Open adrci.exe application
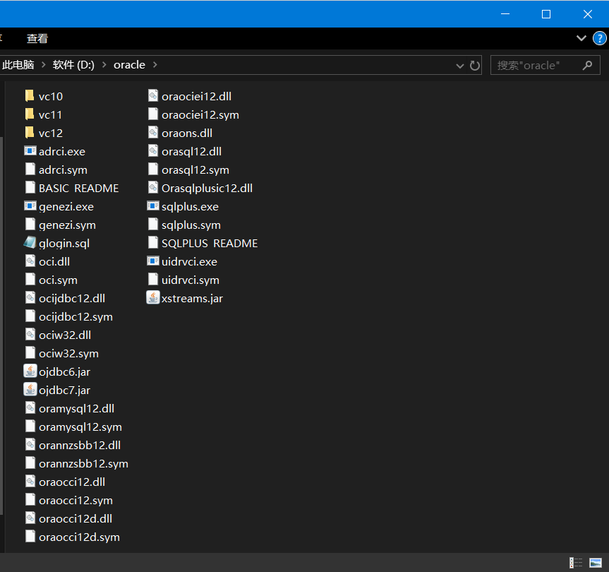The width and height of the screenshot is (609, 572). click(x=61, y=151)
